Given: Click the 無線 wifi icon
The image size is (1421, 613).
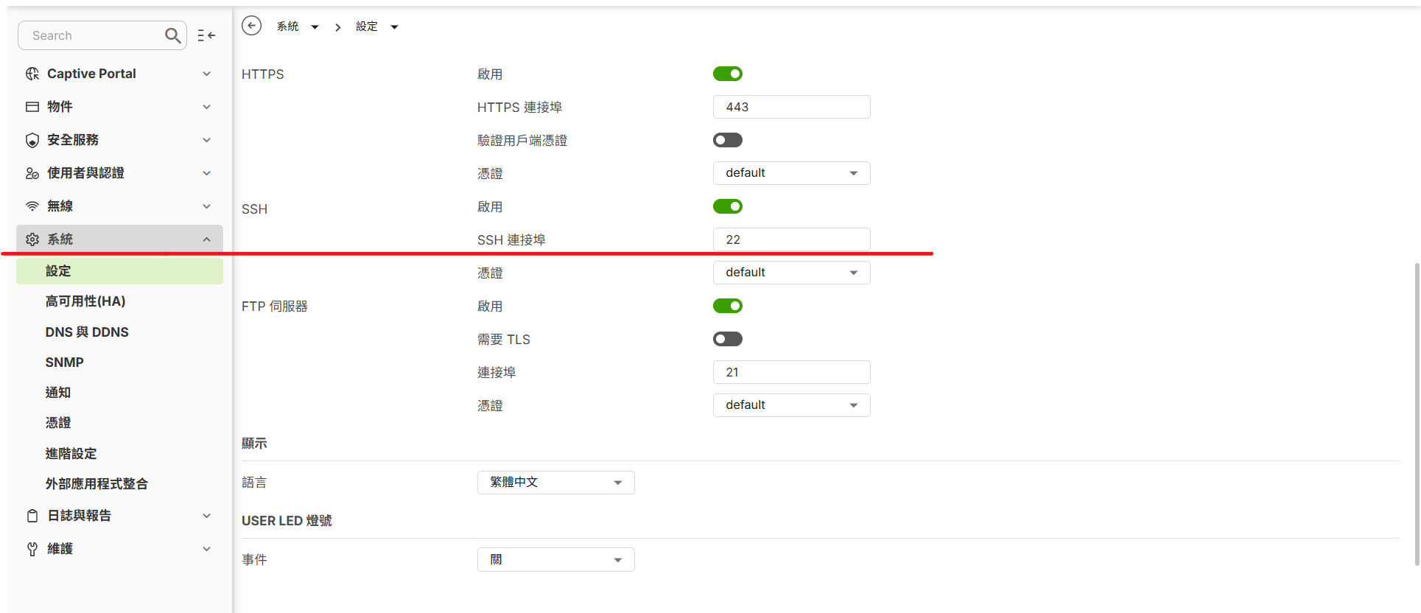Looking at the screenshot, I should [x=32, y=206].
